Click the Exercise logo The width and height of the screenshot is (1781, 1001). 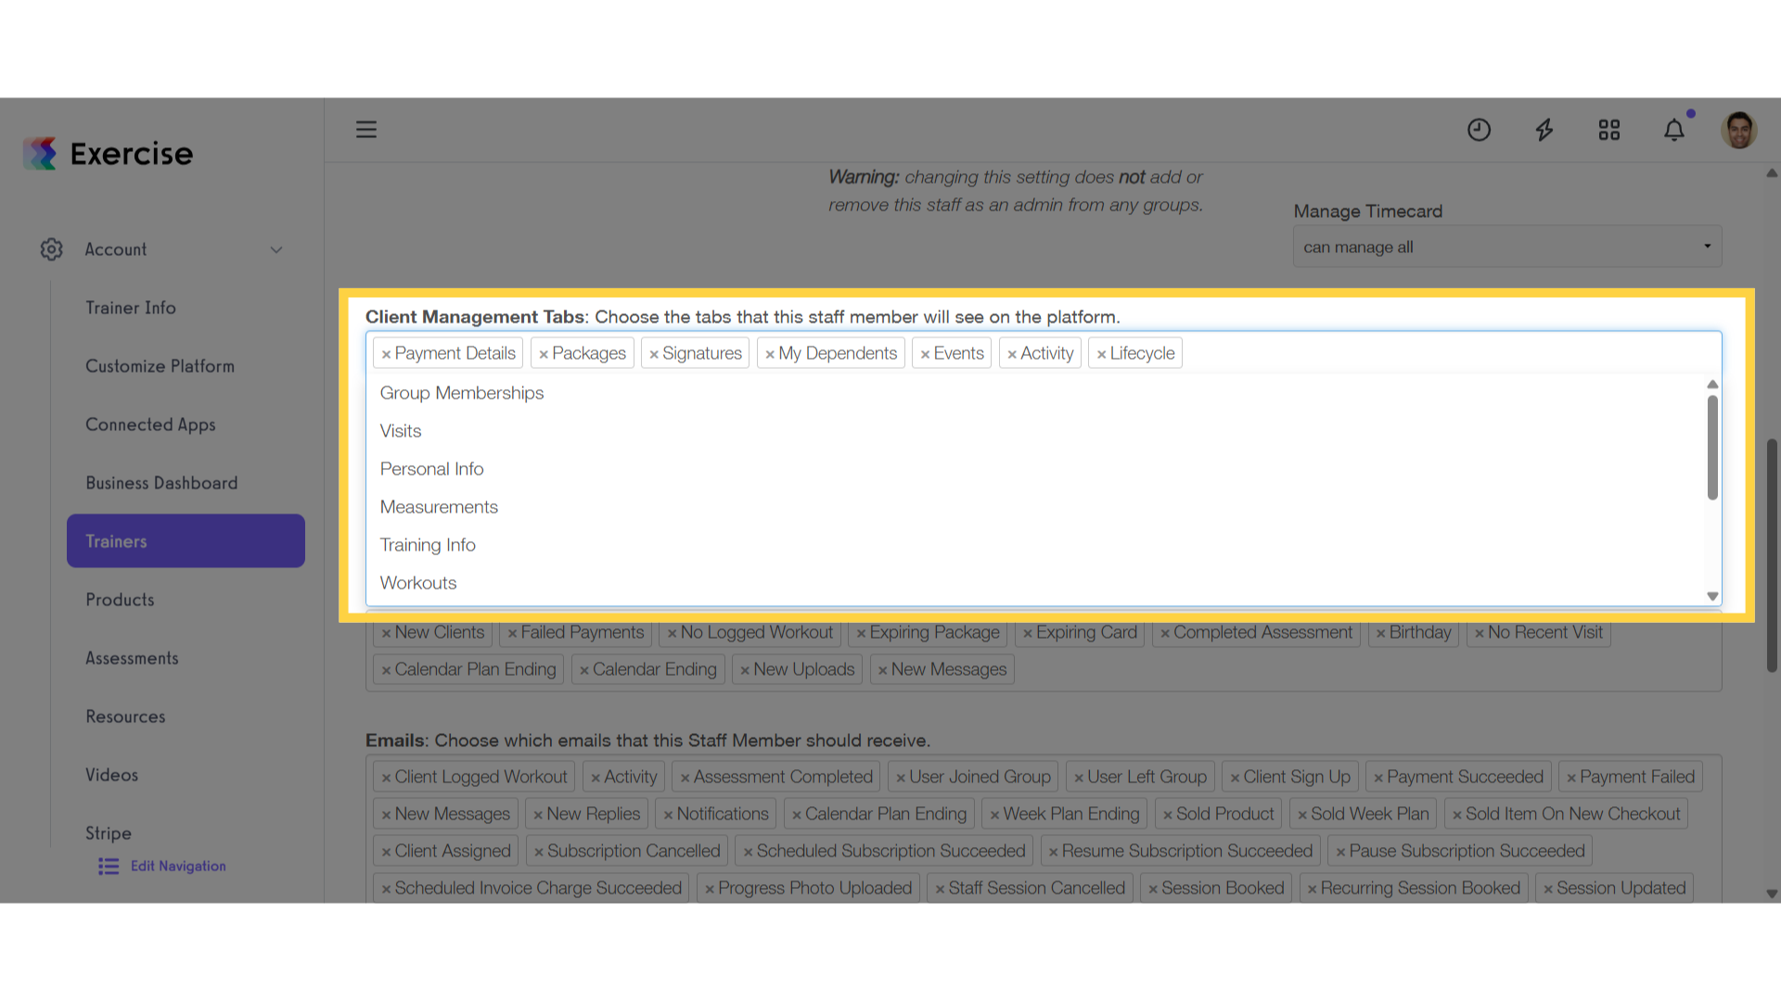[109, 154]
